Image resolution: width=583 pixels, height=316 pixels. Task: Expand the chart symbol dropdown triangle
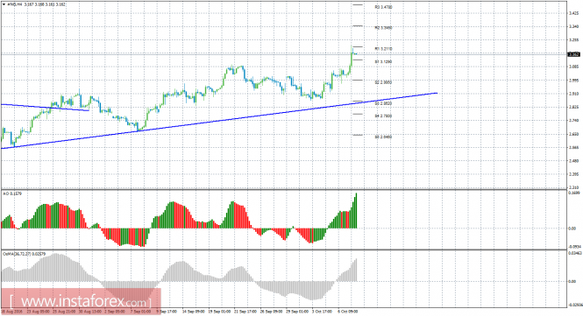(x=4, y=4)
